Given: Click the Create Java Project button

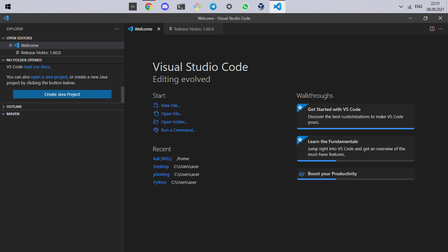Looking at the screenshot, I should click(62, 94).
